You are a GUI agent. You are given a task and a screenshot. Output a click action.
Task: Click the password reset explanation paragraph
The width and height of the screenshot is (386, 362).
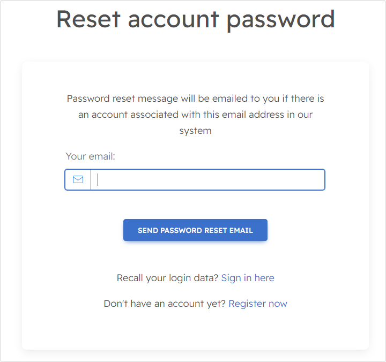click(195, 115)
